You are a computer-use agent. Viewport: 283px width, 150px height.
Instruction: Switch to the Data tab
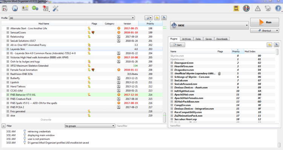pos(198,39)
